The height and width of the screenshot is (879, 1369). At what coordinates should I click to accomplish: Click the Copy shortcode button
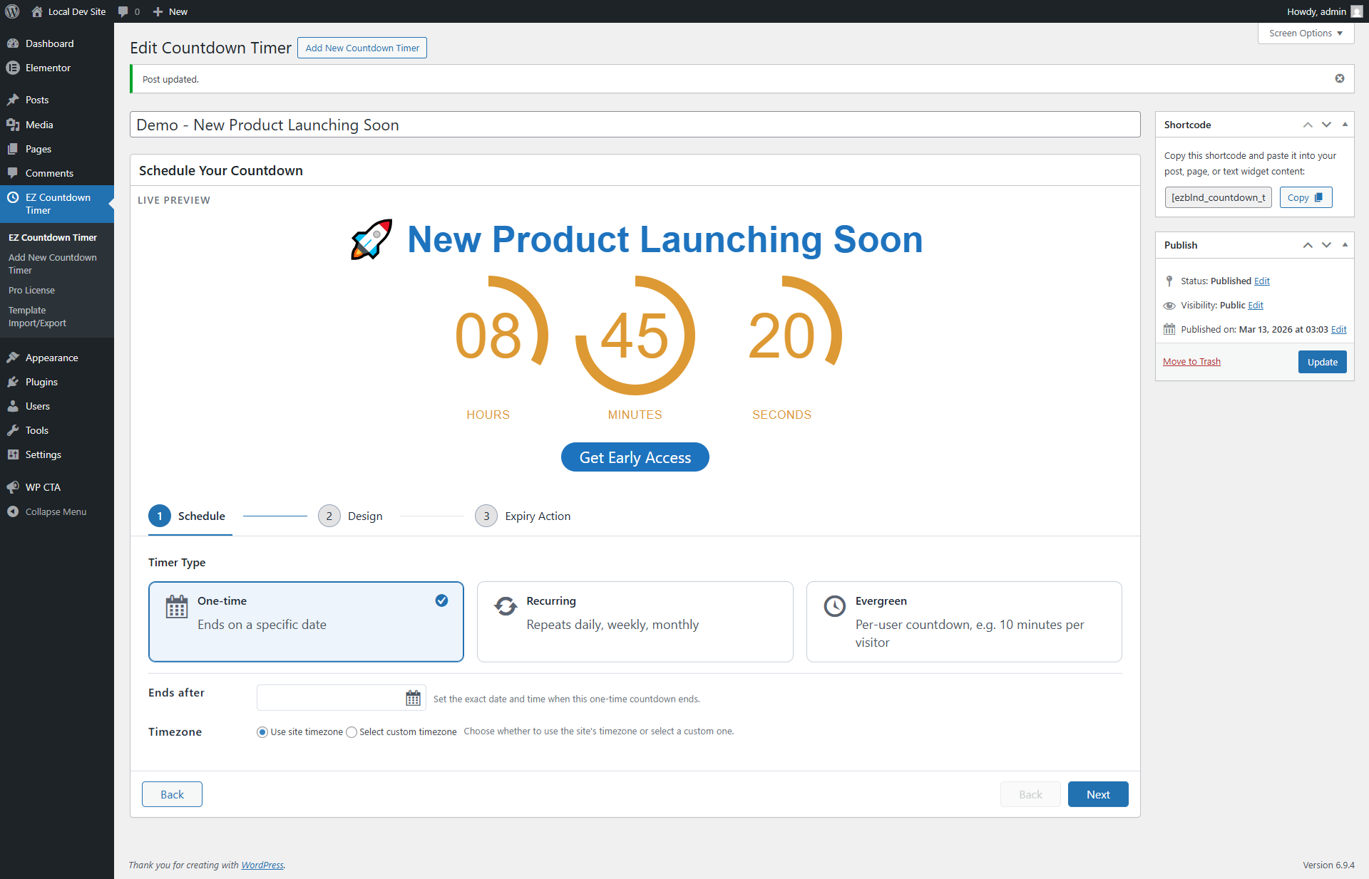[x=1305, y=197]
